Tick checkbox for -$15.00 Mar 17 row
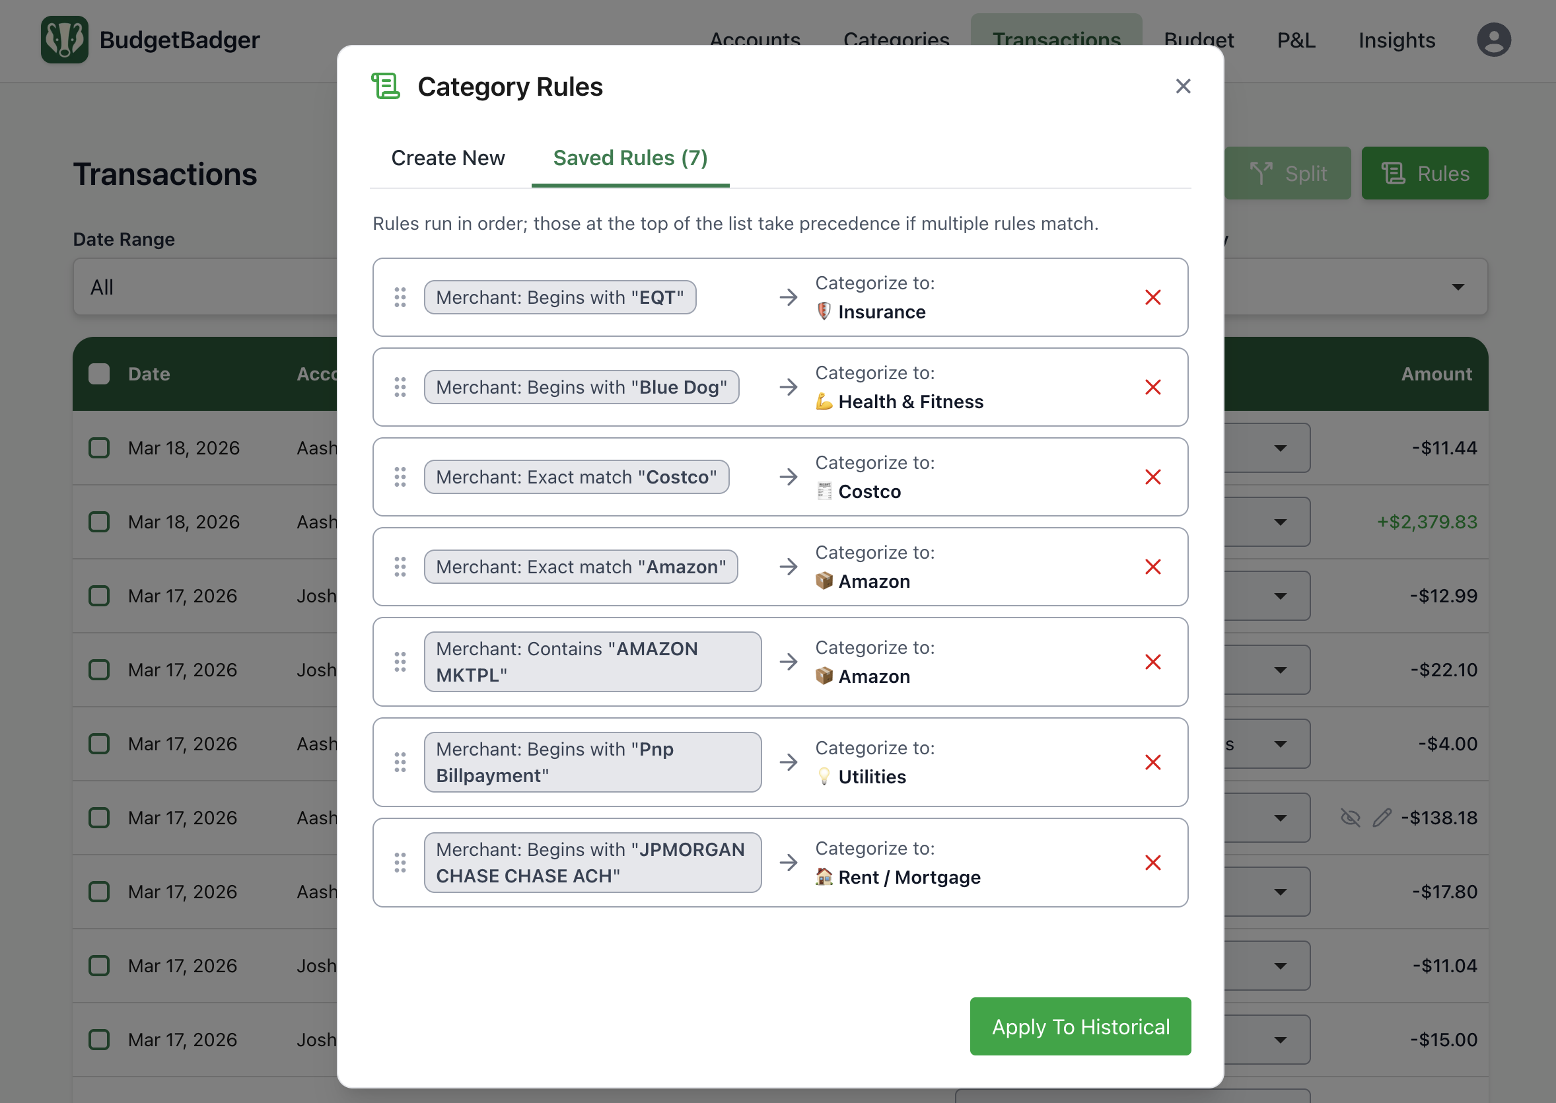 pos(99,1040)
